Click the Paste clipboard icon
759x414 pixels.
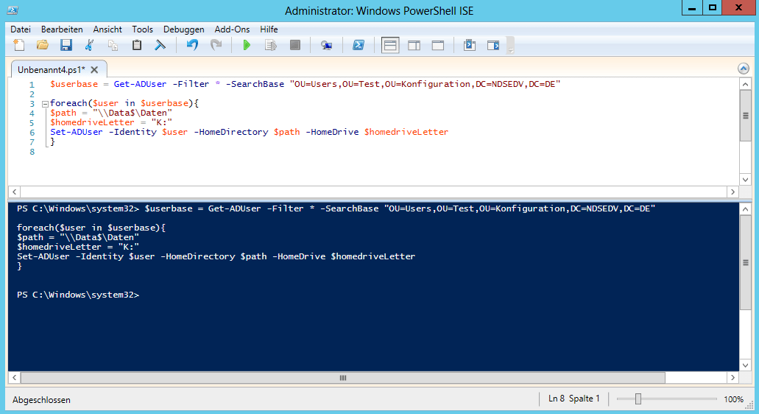[136, 46]
